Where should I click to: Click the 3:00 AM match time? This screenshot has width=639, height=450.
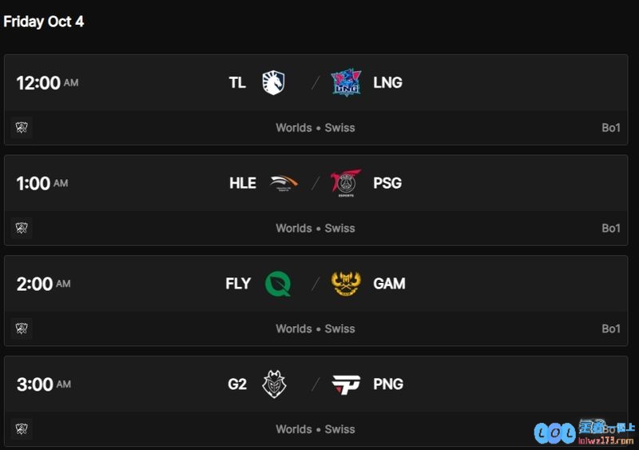[44, 384]
